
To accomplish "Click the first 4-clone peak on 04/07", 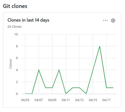I will 39,70.
